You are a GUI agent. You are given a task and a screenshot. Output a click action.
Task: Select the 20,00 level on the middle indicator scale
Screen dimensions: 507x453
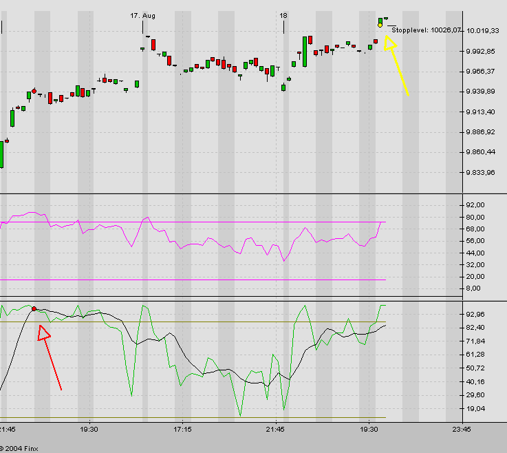(475, 277)
